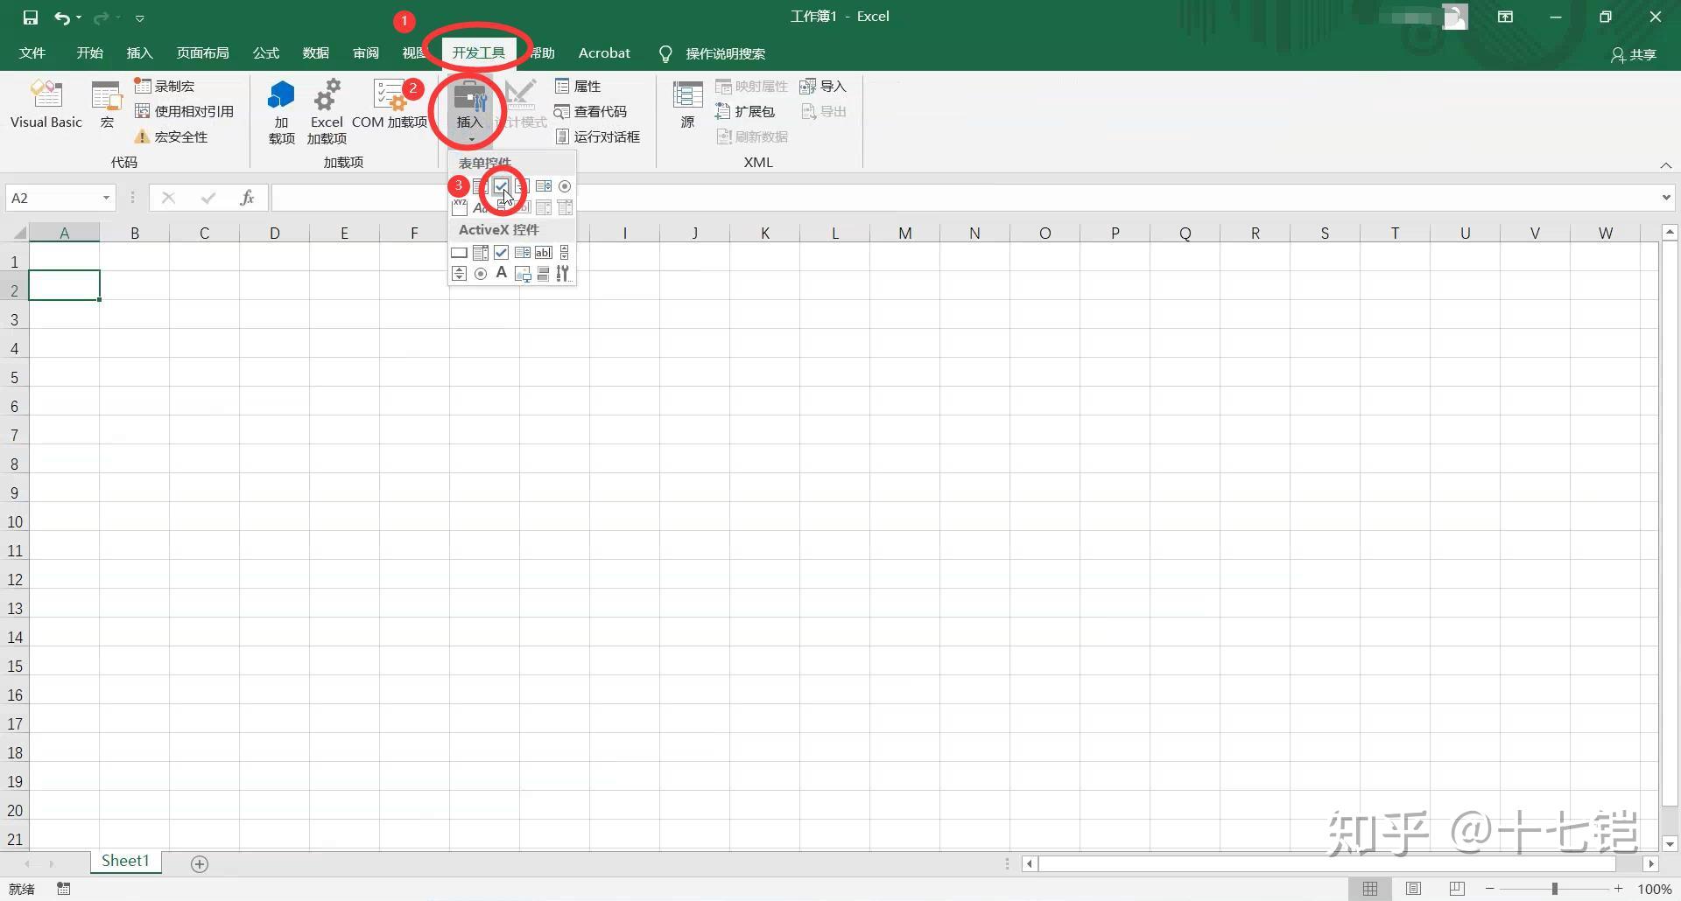Open Excel 加载项 add-ins
This screenshot has height=901, width=1681.
(x=327, y=110)
